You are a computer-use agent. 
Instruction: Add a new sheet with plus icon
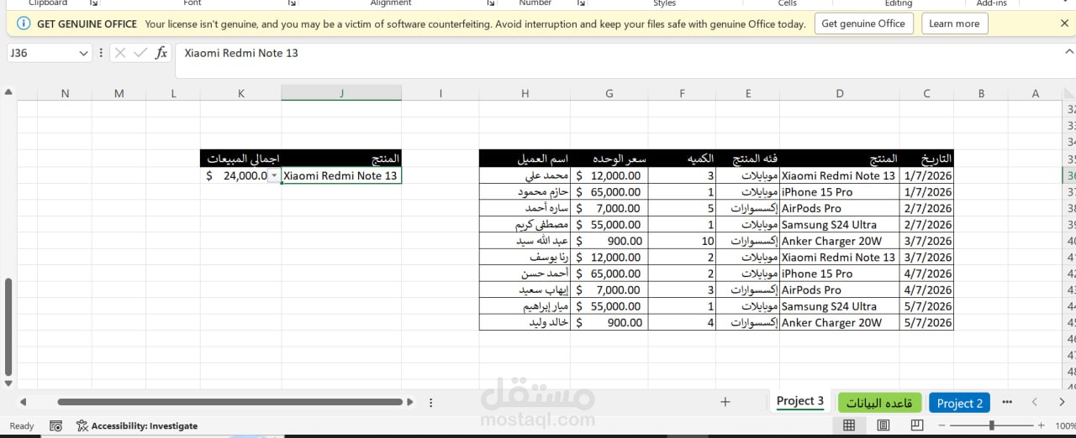pos(725,402)
